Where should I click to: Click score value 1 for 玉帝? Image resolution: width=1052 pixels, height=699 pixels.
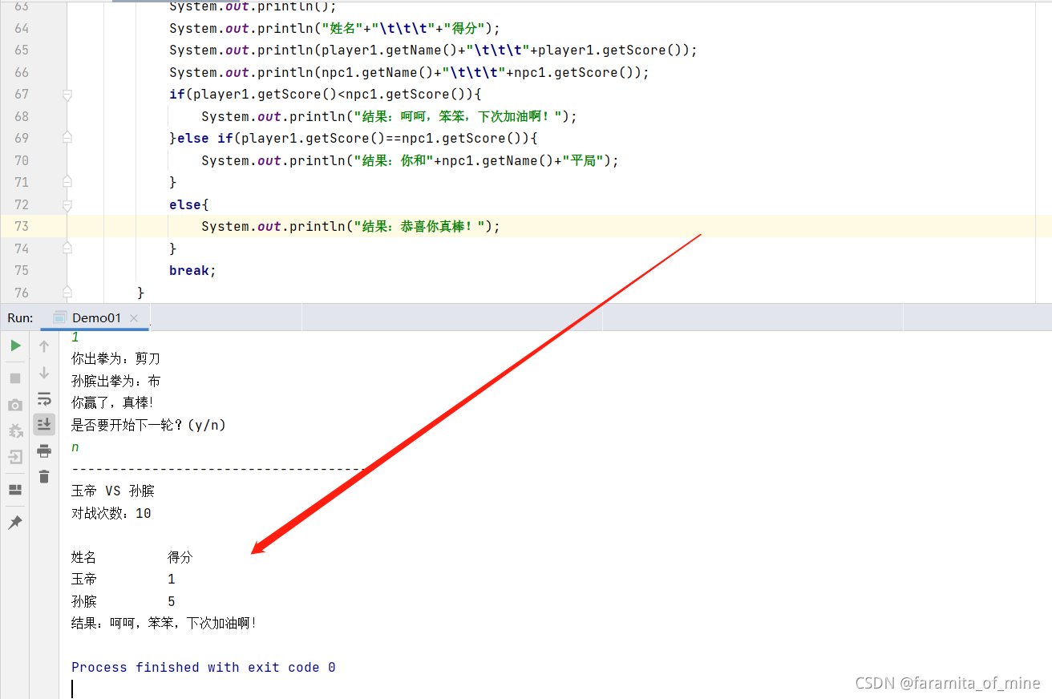(172, 579)
